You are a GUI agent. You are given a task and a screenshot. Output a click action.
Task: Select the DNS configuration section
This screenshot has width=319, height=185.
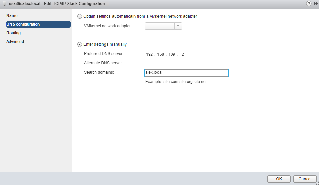(38, 24)
